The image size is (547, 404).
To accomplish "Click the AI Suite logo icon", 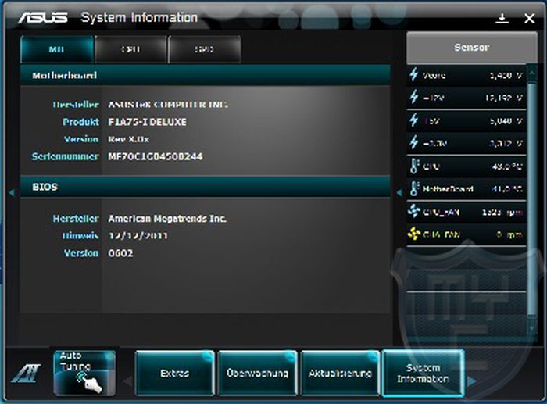I will tap(26, 374).
